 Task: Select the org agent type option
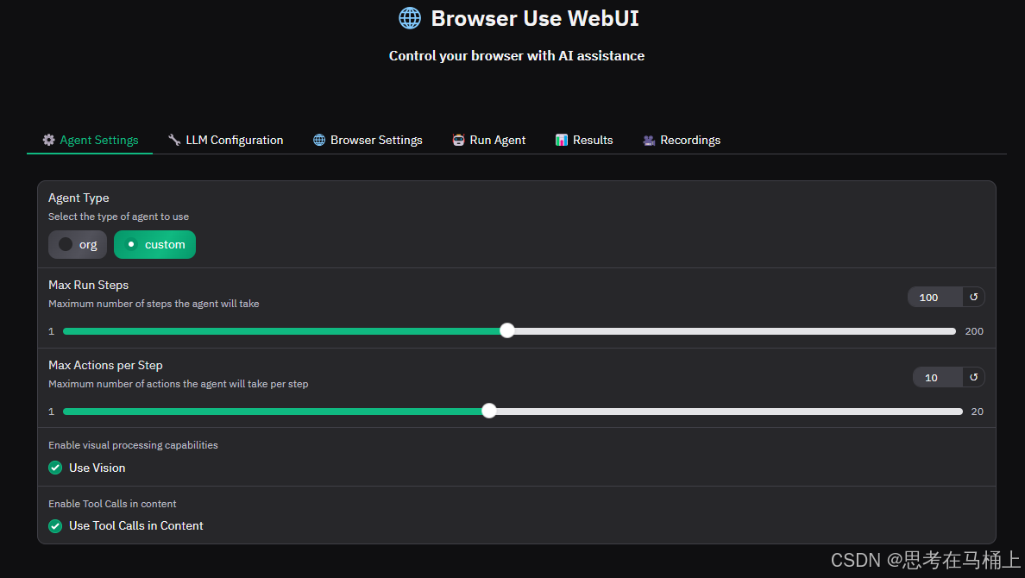tap(77, 244)
